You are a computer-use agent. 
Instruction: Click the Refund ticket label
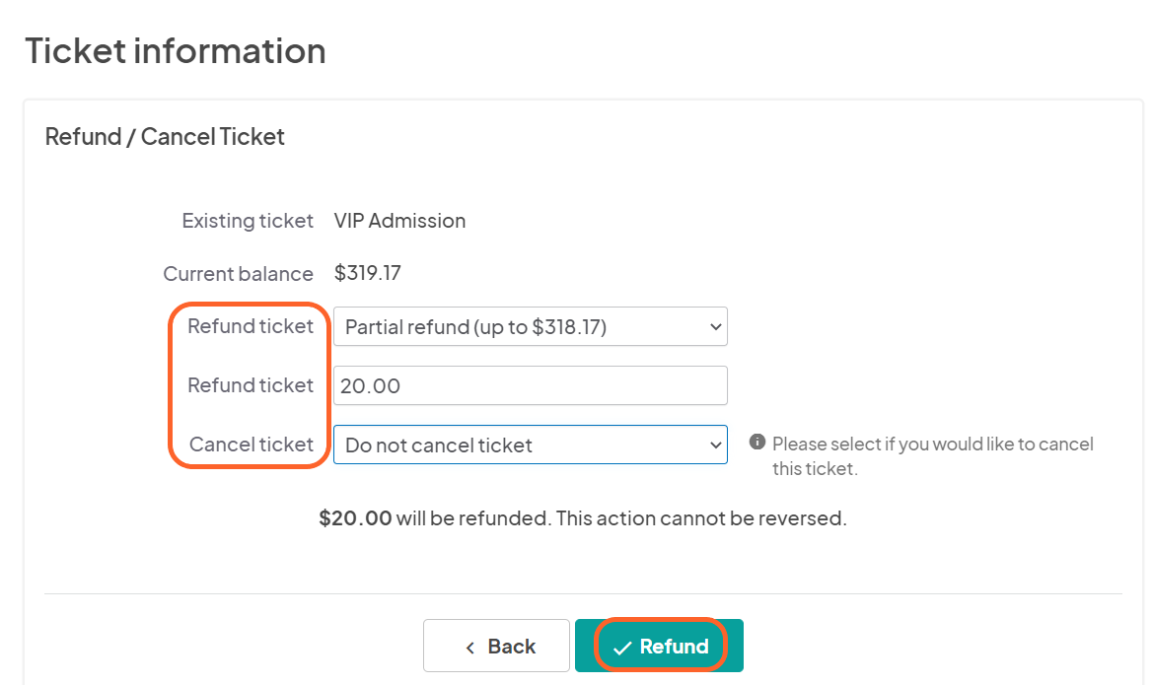pos(249,326)
